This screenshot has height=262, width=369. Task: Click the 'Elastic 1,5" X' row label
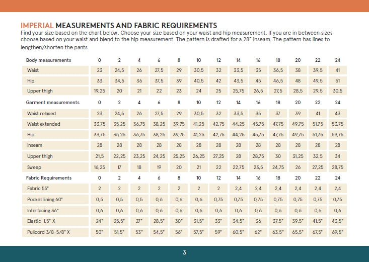(x=43, y=221)
